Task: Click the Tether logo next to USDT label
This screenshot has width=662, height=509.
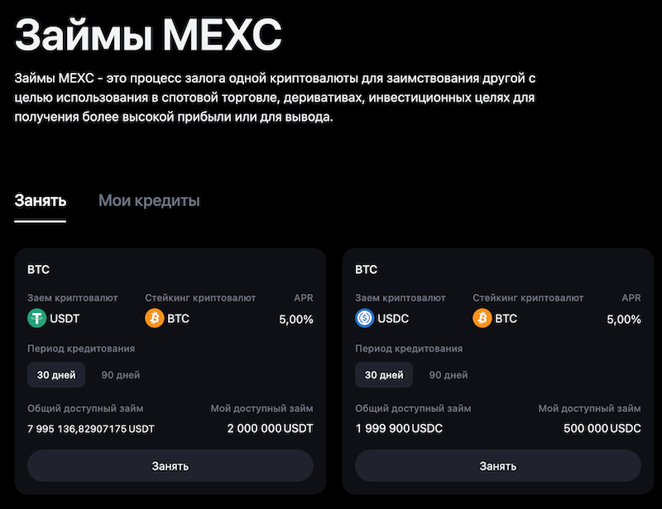Action: 36,318
